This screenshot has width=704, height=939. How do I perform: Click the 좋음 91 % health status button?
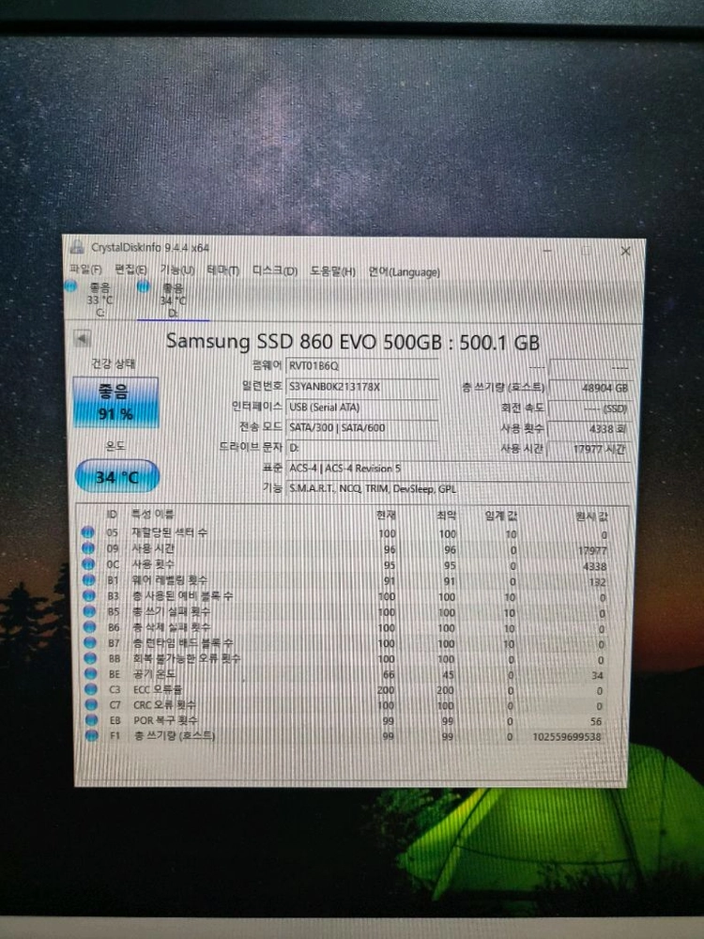coord(115,402)
